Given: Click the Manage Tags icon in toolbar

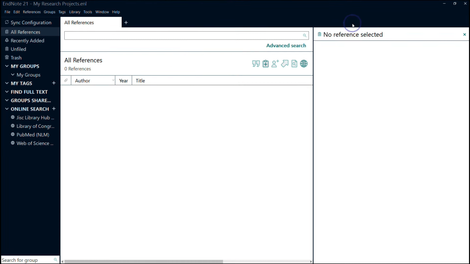Looking at the screenshot, I should (x=285, y=63).
